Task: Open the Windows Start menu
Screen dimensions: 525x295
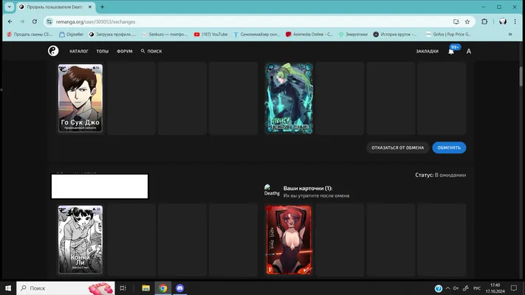Action: 8,288
